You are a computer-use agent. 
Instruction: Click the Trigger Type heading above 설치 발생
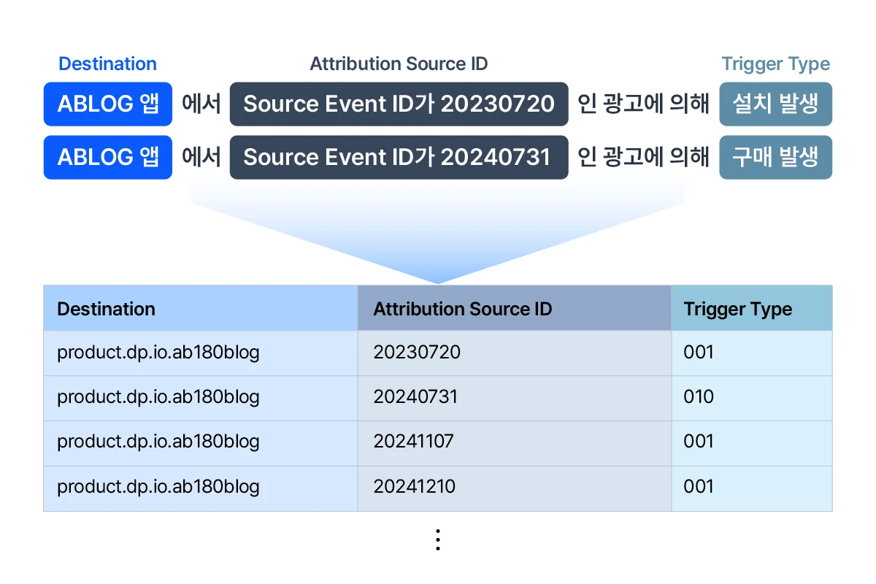[x=775, y=64]
